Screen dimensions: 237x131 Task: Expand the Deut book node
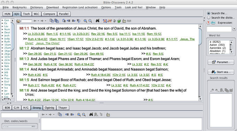[x=2, y=32]
